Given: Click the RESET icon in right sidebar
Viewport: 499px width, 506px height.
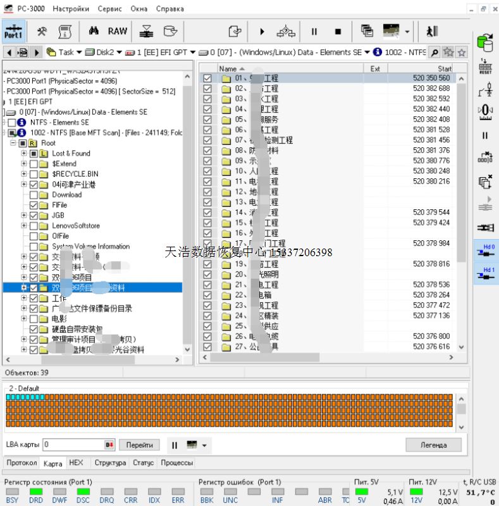Looking at the screenshot, I should click(485, 67).
